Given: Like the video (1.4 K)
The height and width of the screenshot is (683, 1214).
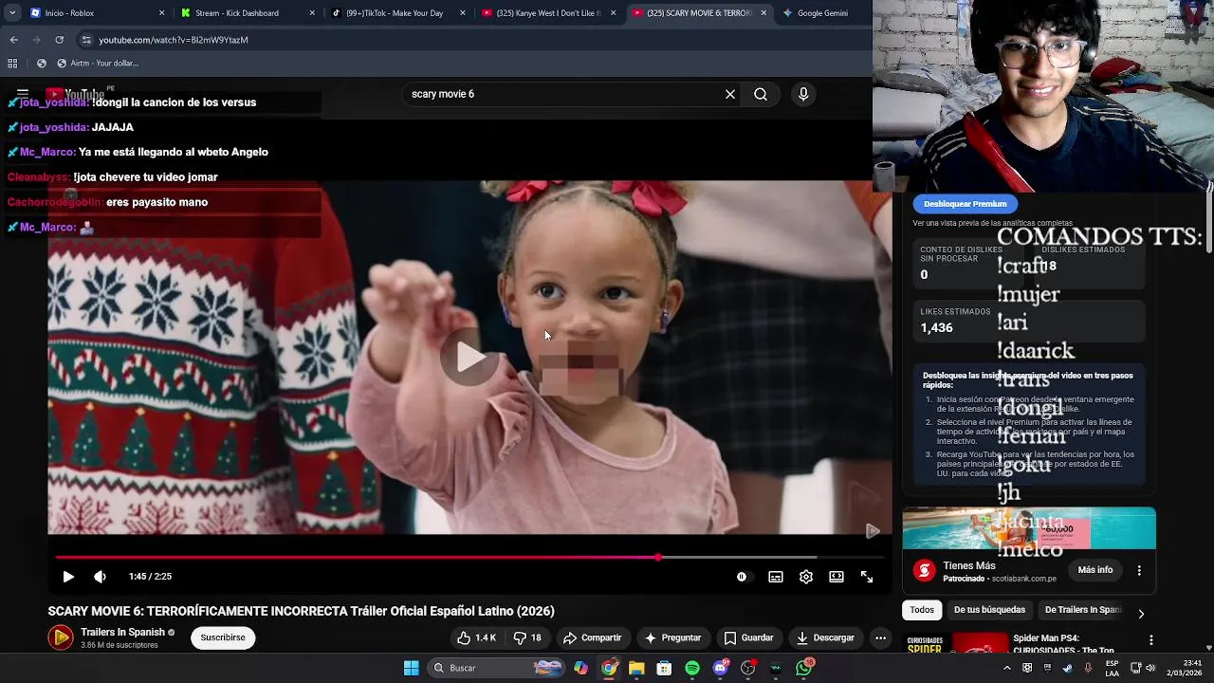Looking at the screenshot, I should point(476,637).
